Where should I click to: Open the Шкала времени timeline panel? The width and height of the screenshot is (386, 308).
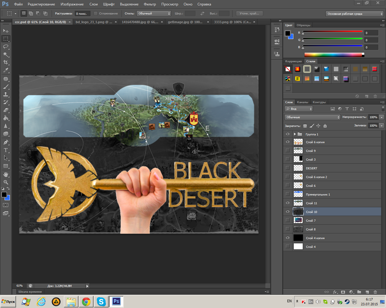(30, 291)
